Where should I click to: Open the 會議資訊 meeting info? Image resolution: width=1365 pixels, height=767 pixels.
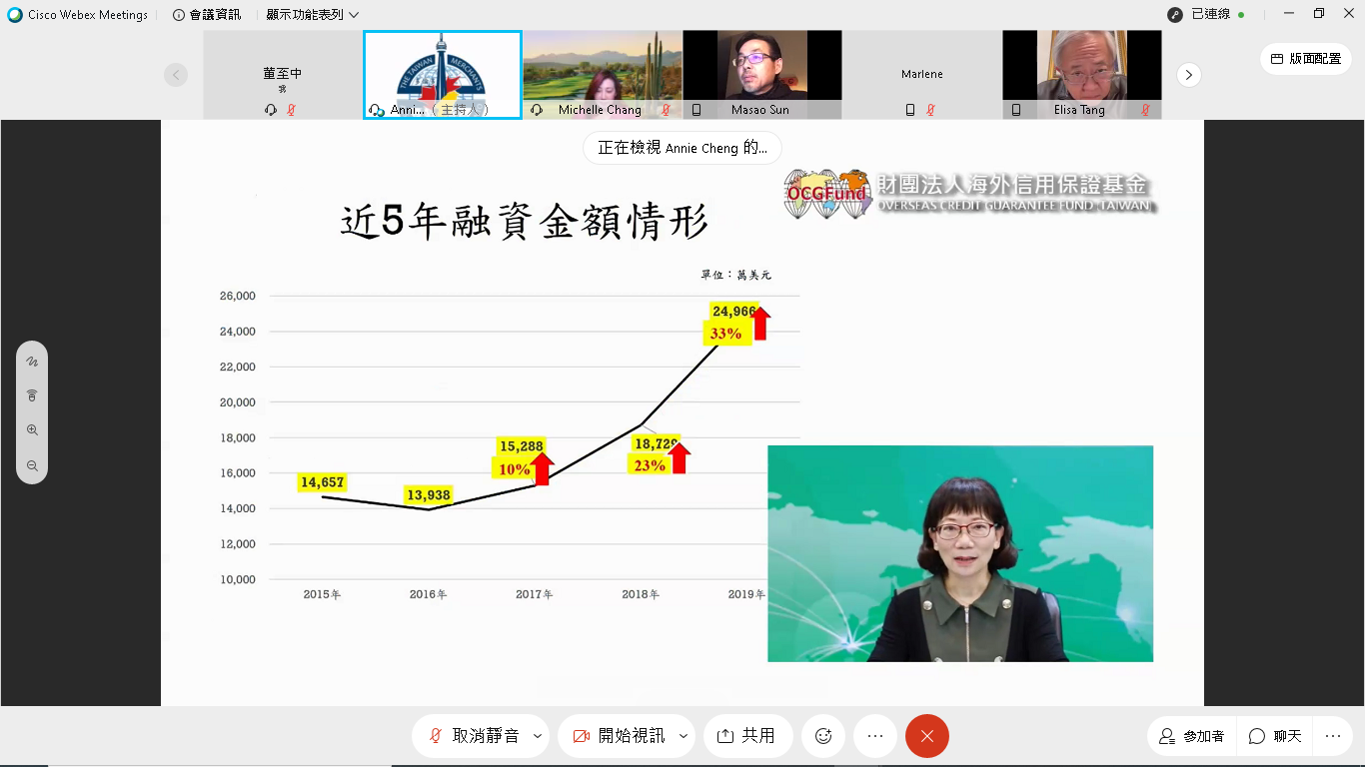[207, 15]
